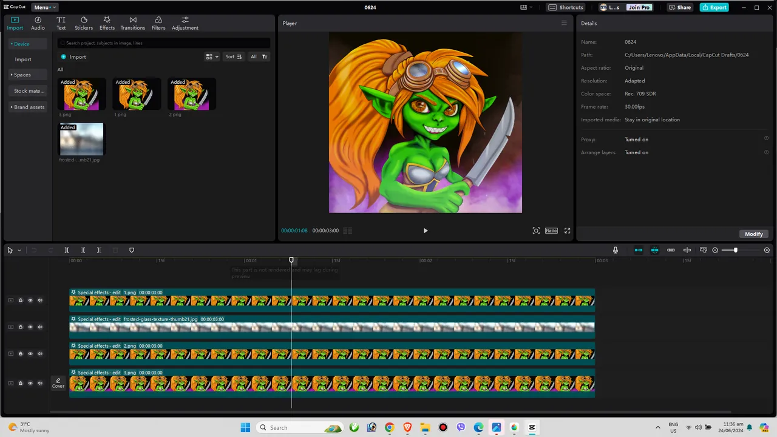The image size is (777, 437).
Task: Adjust the timeline zoom slider
Action: pyautogui.click(x=735, y=250)
